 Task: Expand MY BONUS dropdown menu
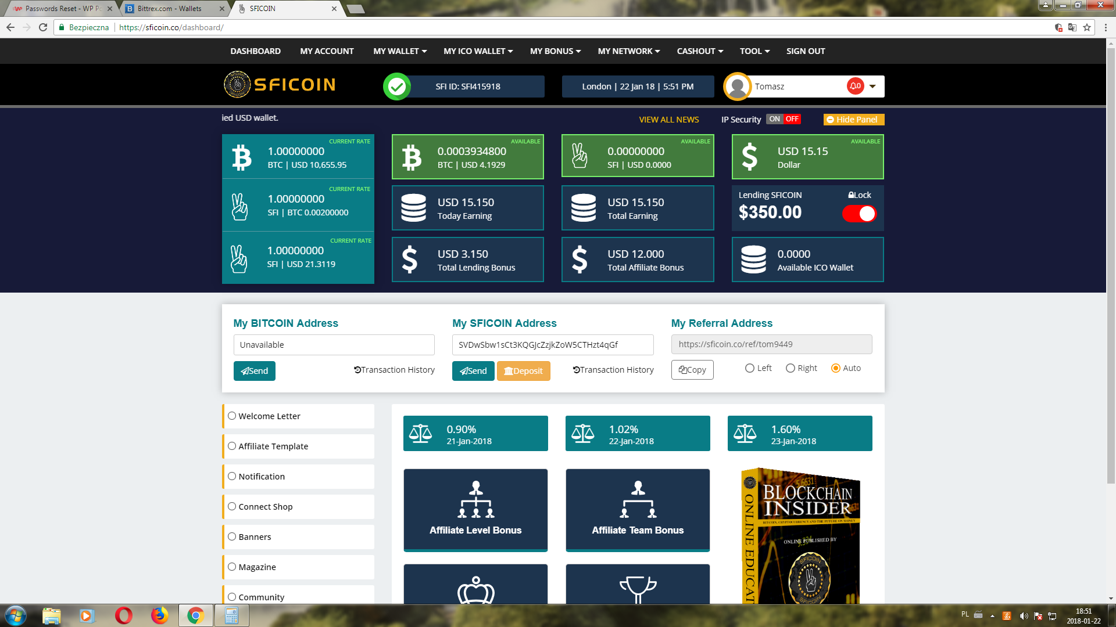[555, 51]
